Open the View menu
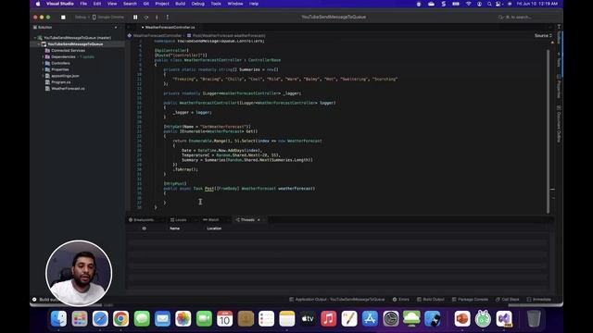This screenshot has height=333, width=593. tap(112, 4)
